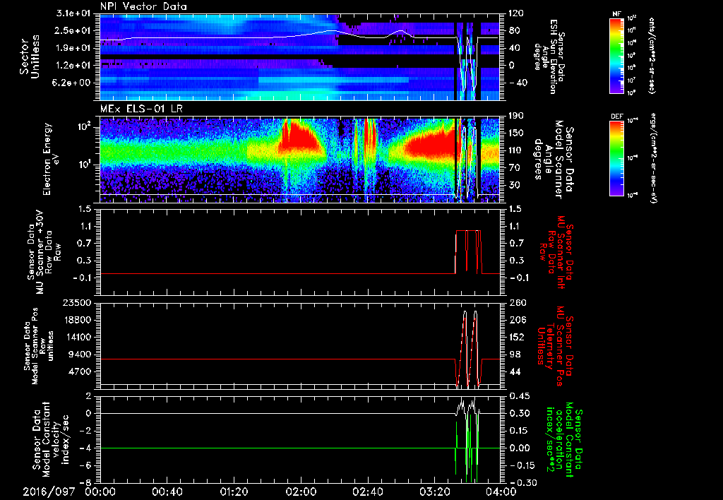Click the 'Electron Energy eV' axis label
723x500 pixels.
pos(52,159)
